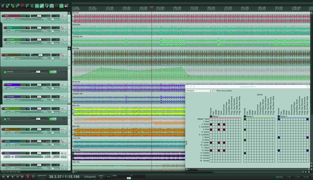Toggle item grouping in the toolbar
Image resolution: width=313 pixels, height=180 pixels.
pyautogui.click(x=42, y=6)
